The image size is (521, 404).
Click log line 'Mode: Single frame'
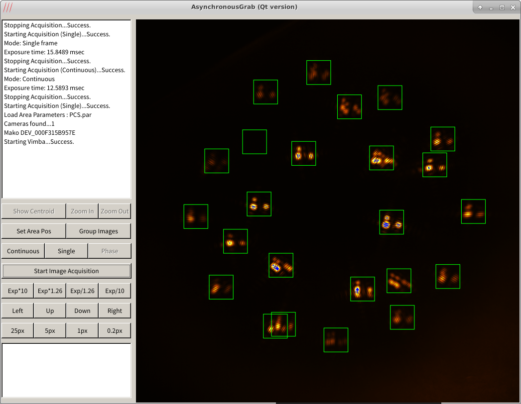(30, 43)
